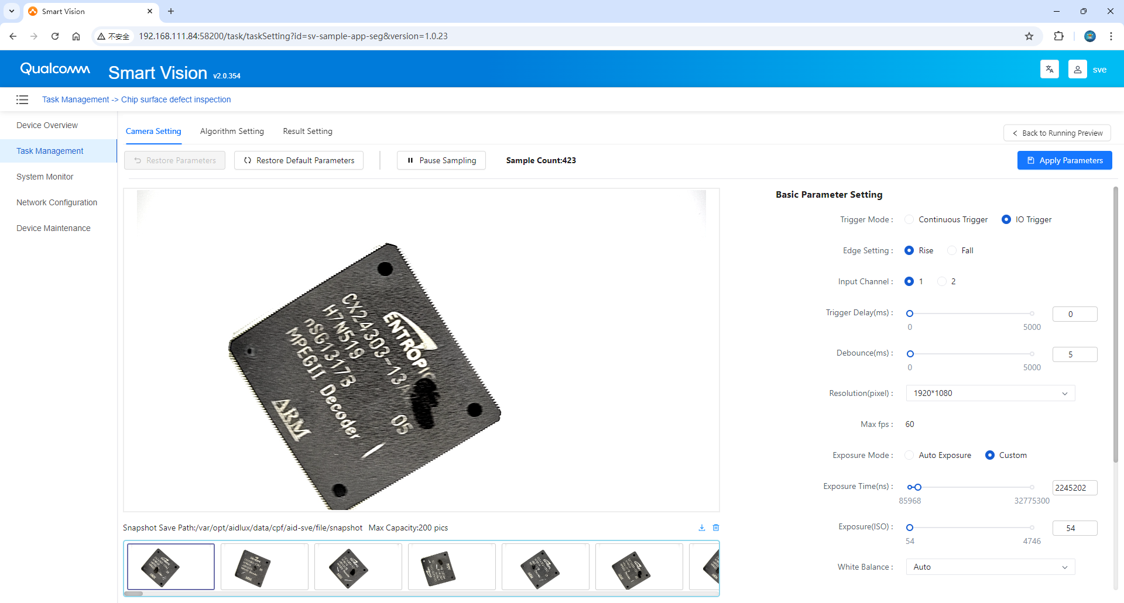1124x603 pixels.
Task: Open a new browser tab
Action: point(171,11)
